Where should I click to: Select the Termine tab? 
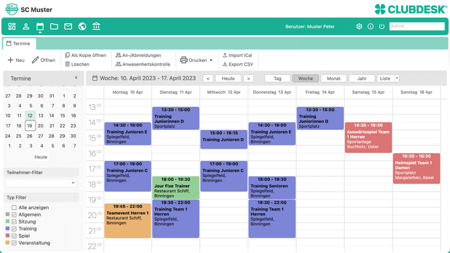coord(19,44)
